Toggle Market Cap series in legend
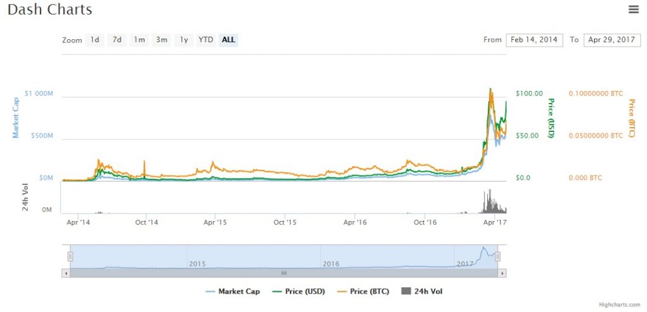 (x=233, y=291)
